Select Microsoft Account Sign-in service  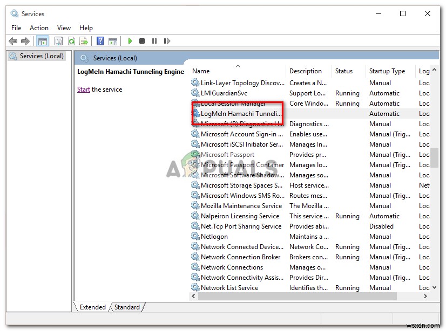[x=310, y=134]
